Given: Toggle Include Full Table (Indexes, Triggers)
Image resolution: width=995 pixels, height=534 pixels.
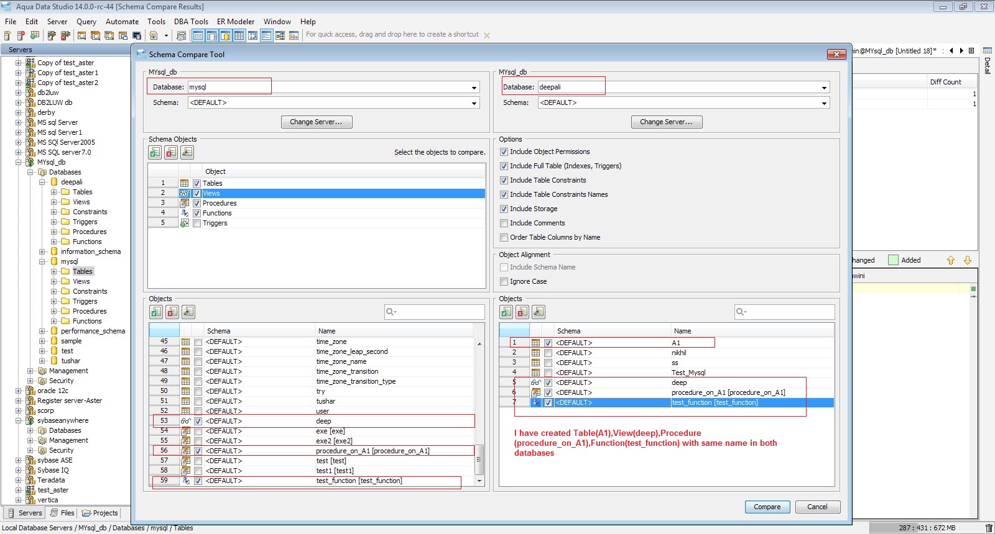Looking at the screenshot, I should coord(504,166).
